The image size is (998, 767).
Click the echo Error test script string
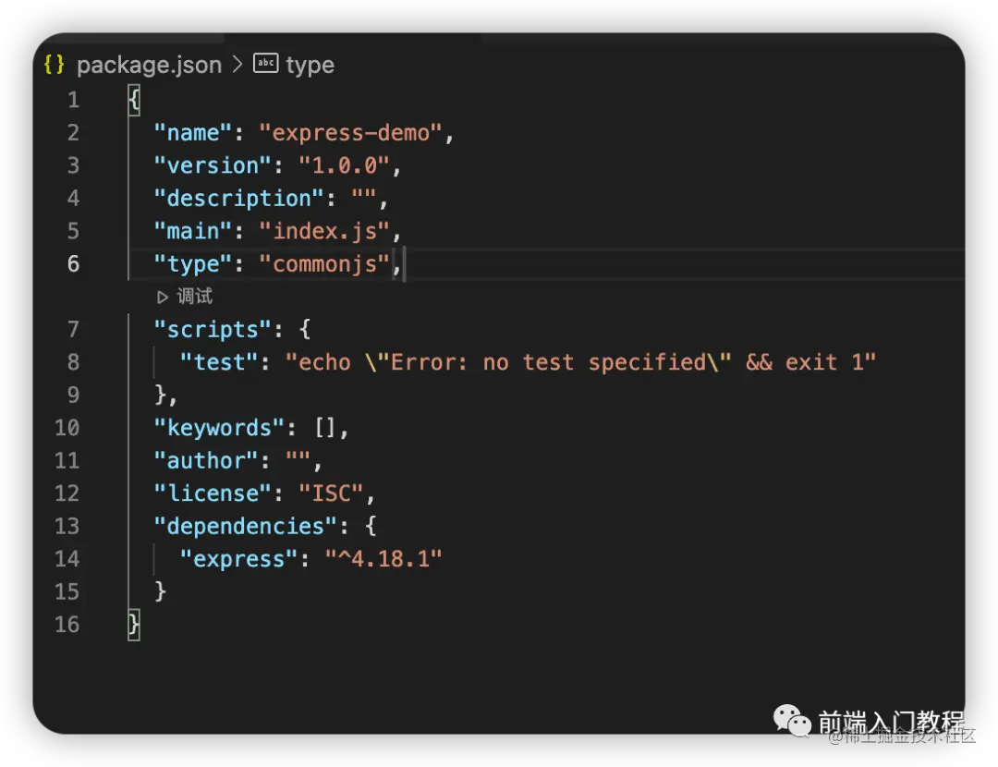580,362
